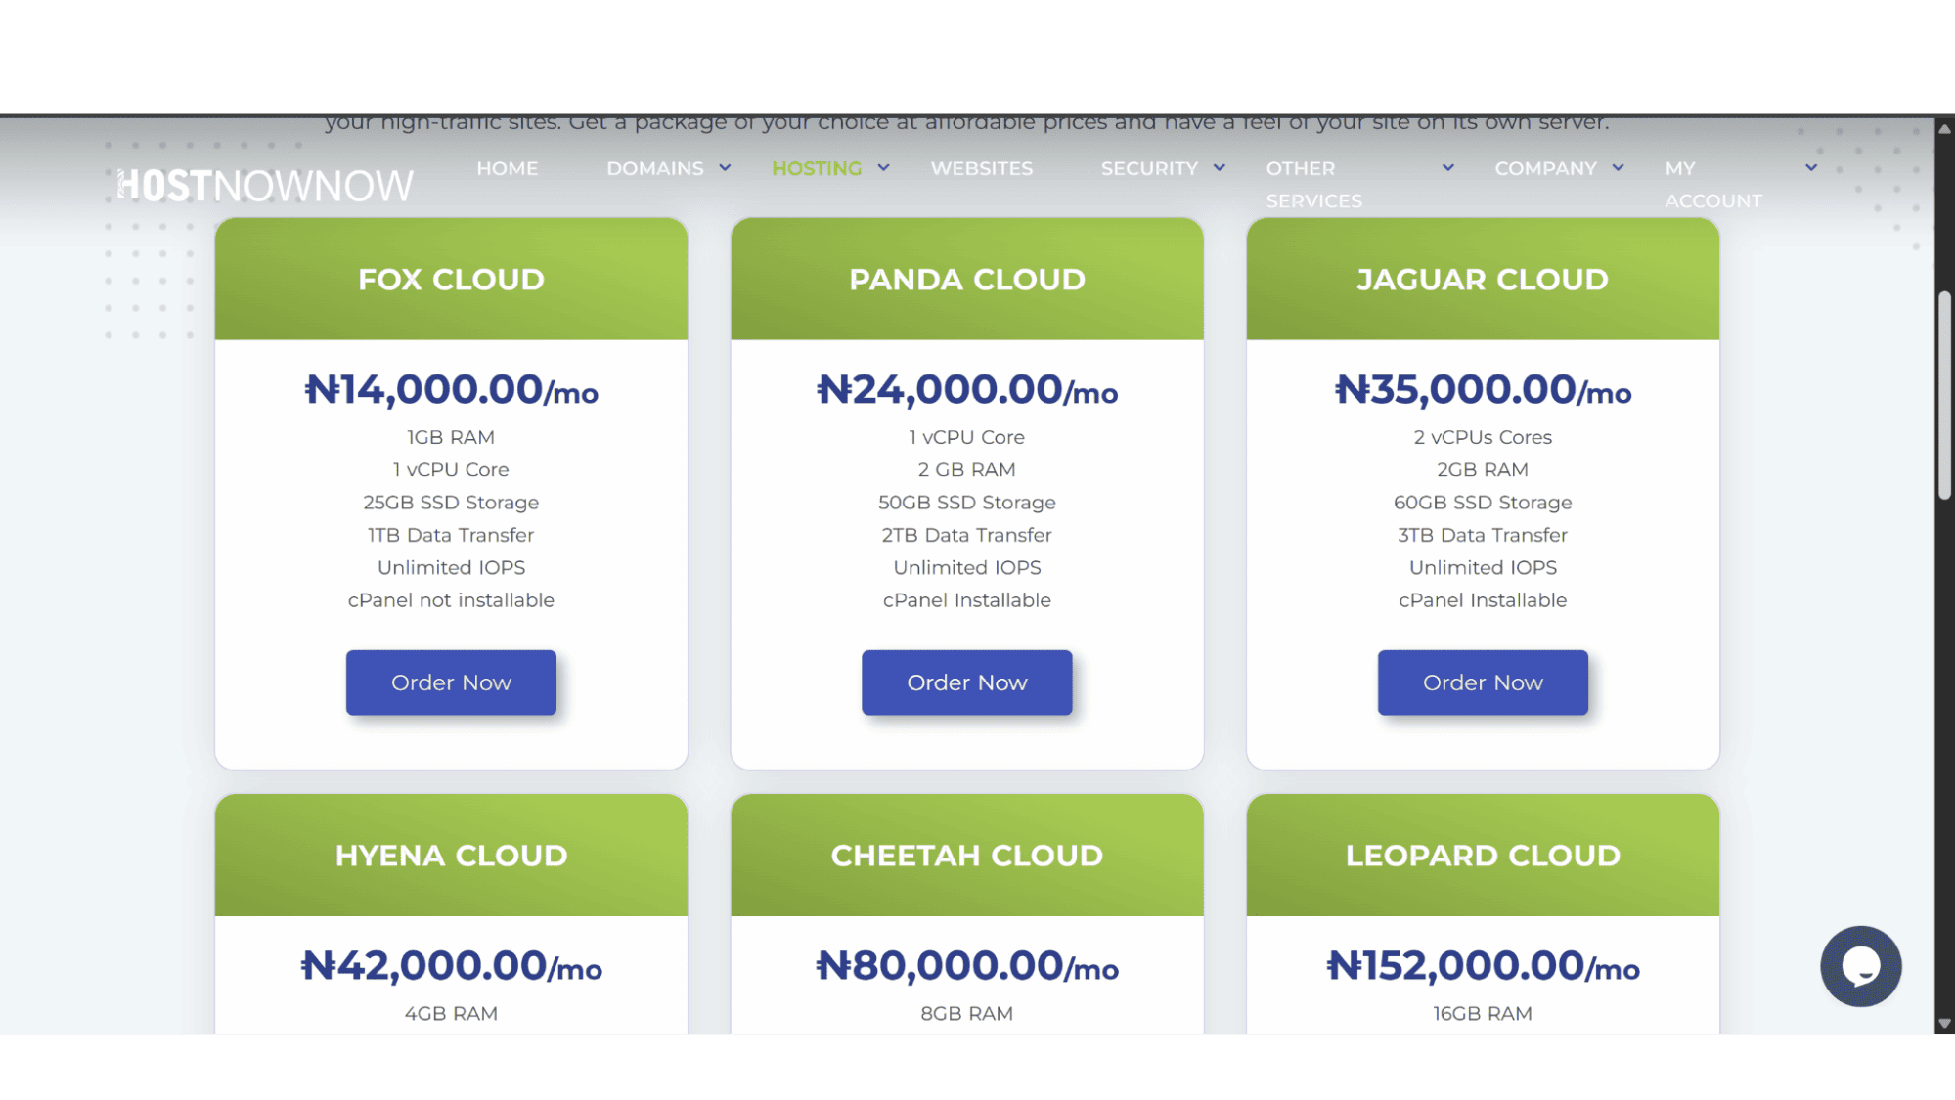Expand the Security dropdown chevron

1219,168
